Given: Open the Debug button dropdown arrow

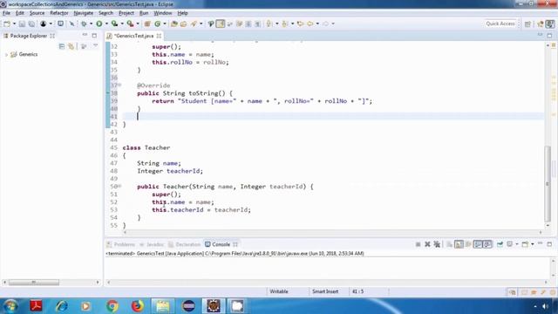Looking at the screenshot, I should (x=91, y=24).
